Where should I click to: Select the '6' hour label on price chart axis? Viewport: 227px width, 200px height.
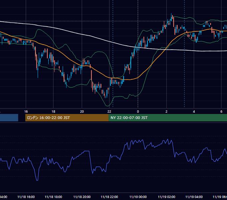pos(221,112)
